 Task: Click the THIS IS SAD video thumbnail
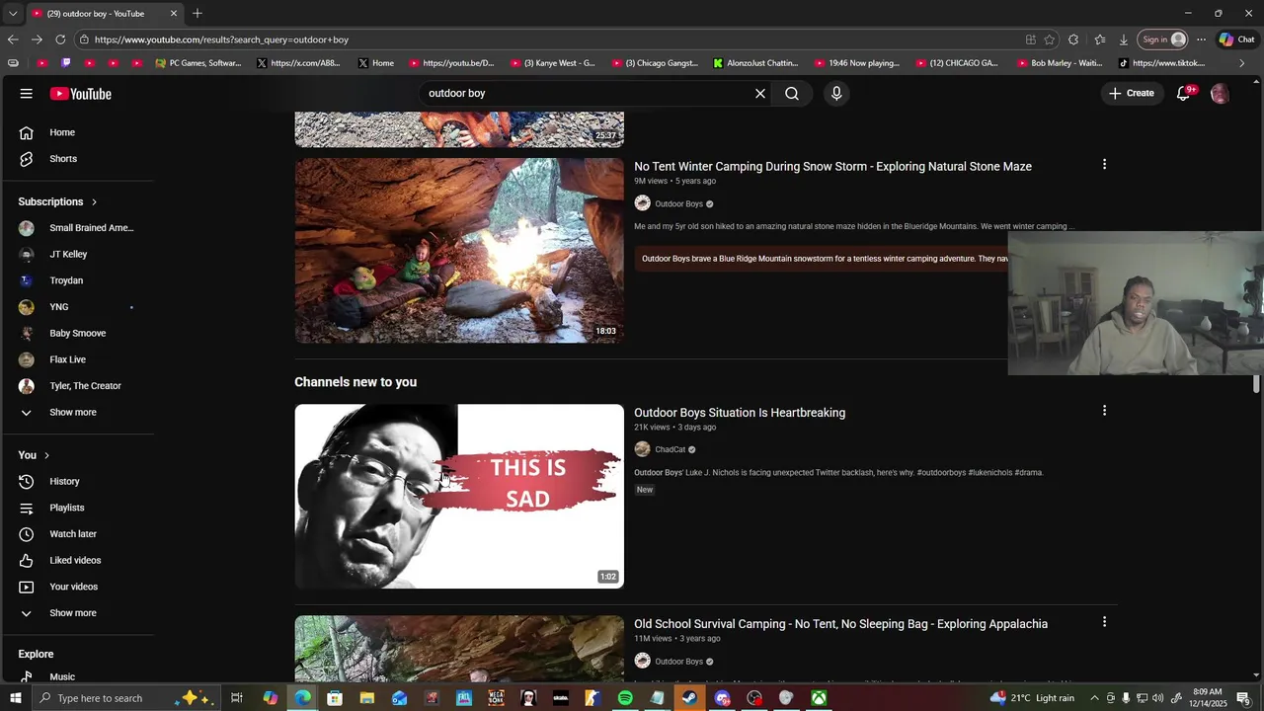[x=459, y=496]
